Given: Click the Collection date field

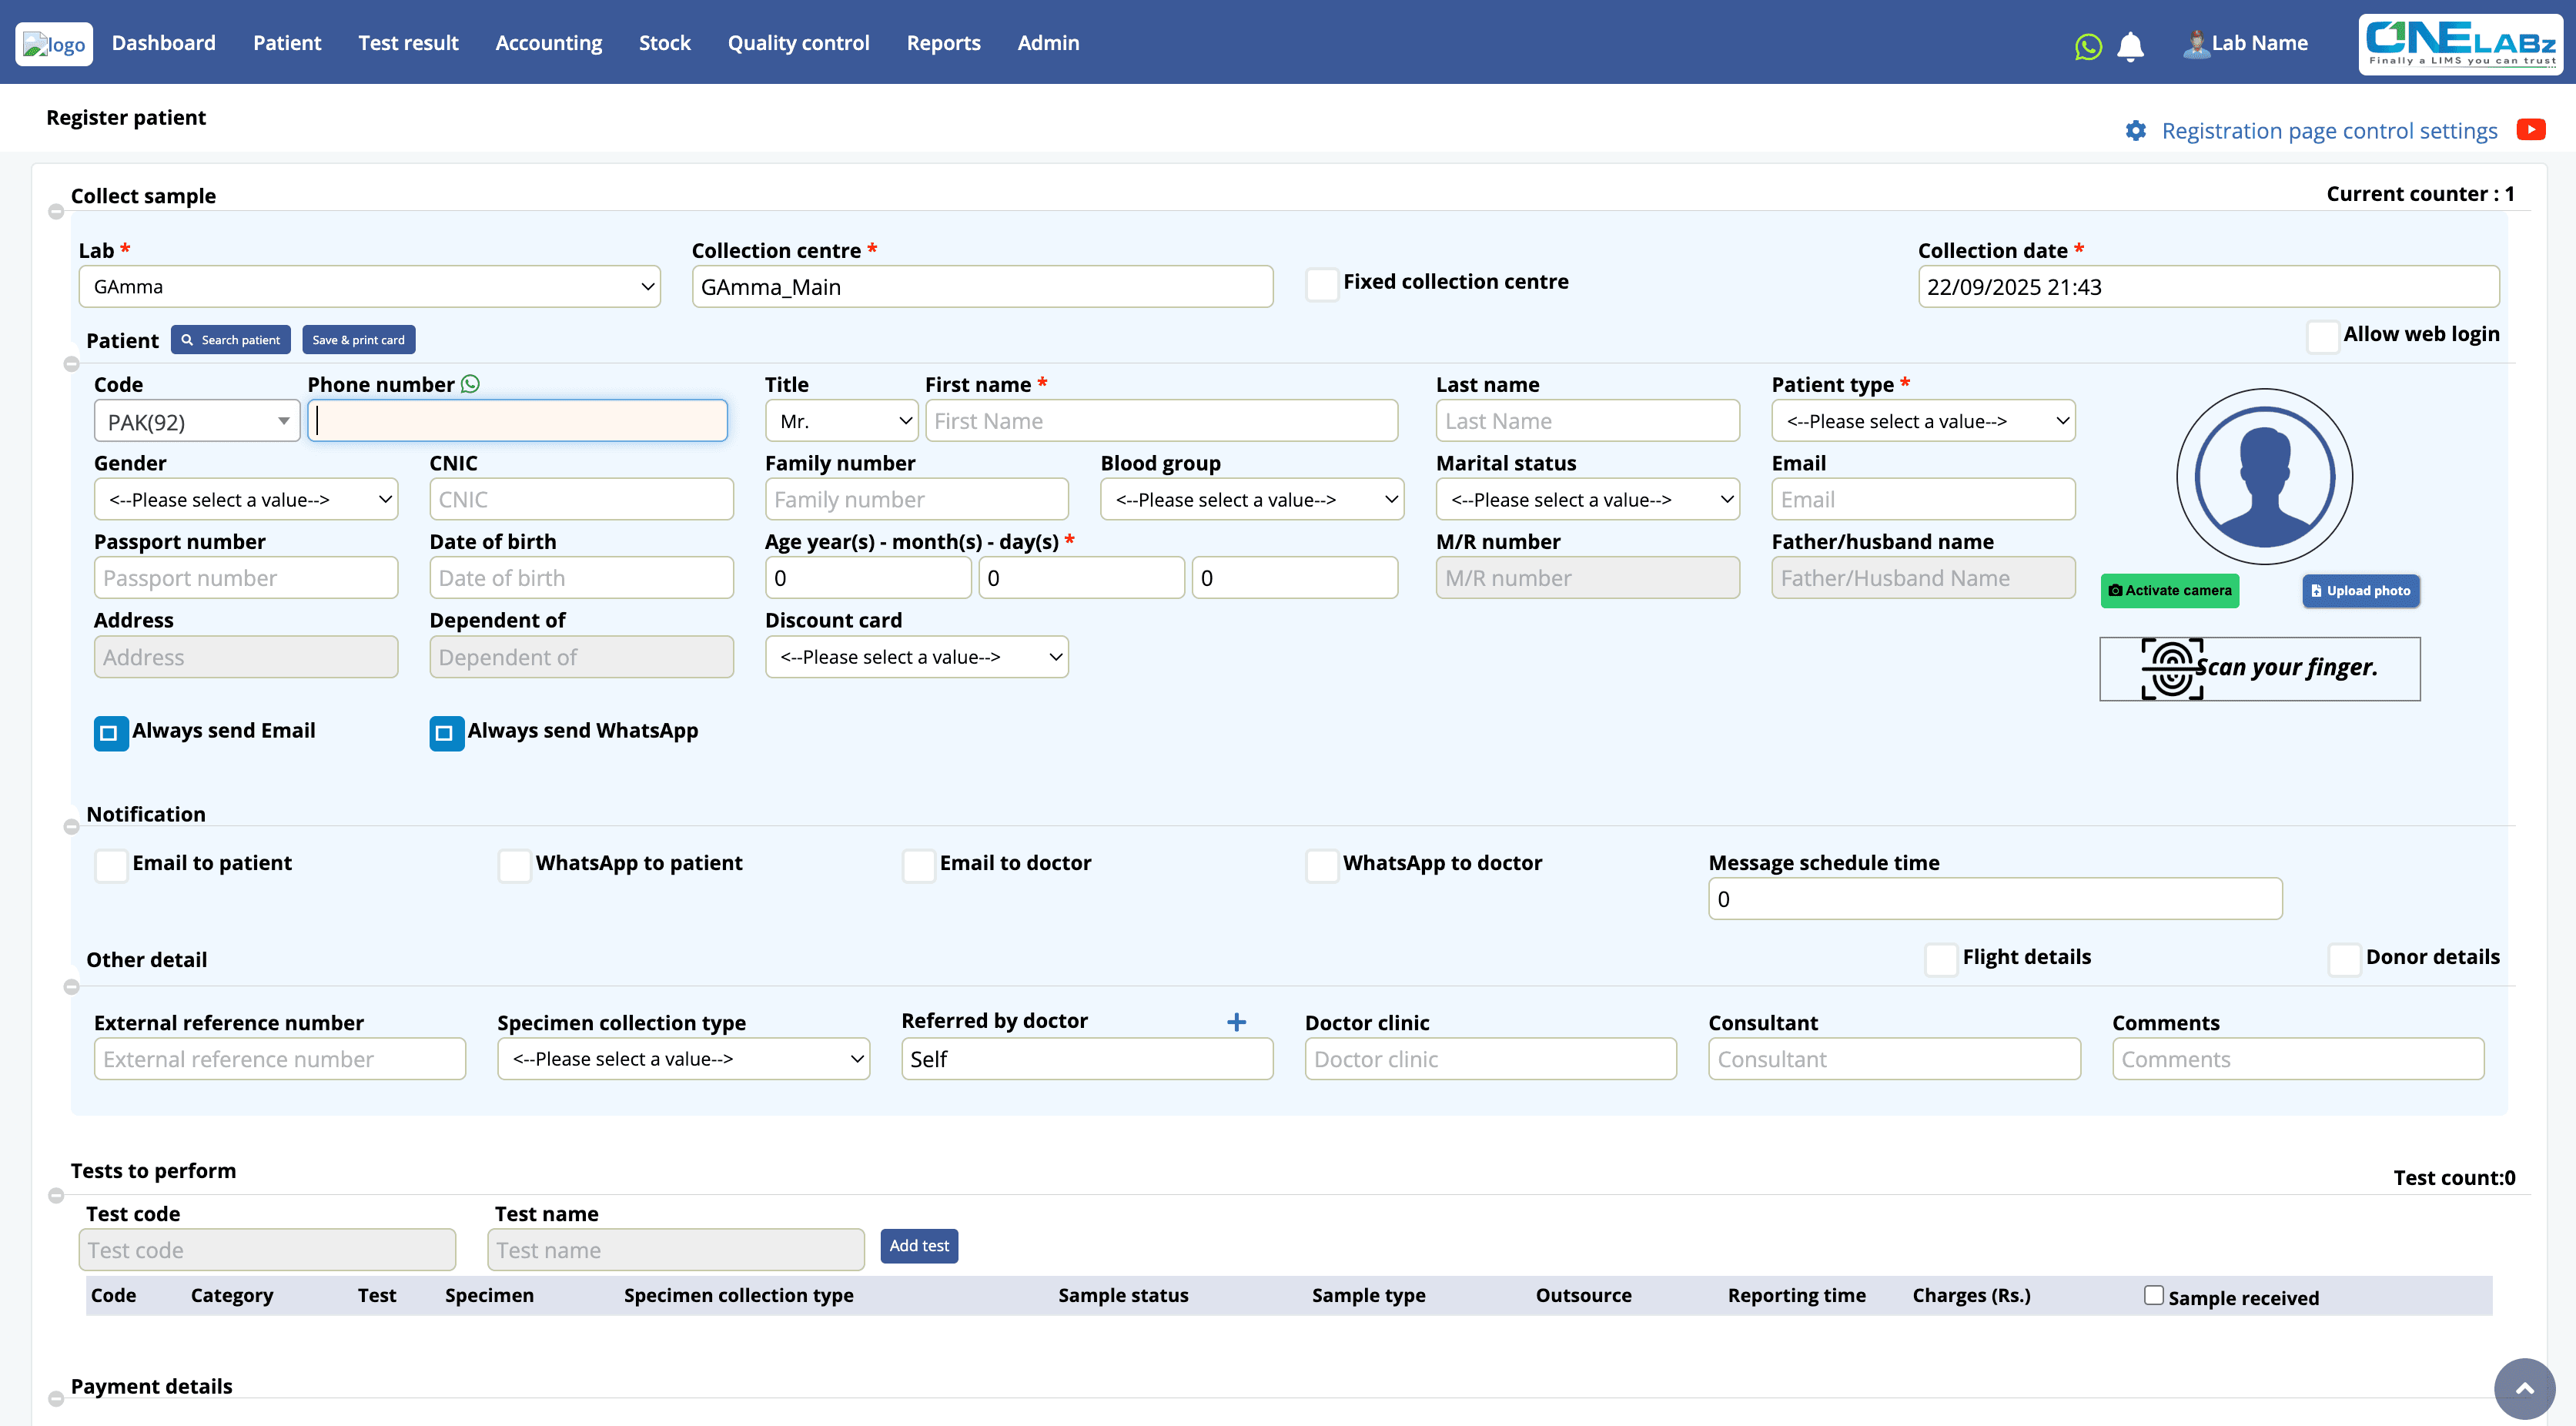Looking at the screenshot, I should pyautogui.click(x=2208, y=287).
